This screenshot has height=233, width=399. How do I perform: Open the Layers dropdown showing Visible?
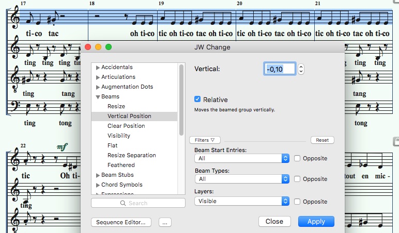pyautogui.click(x=241, y=202)
